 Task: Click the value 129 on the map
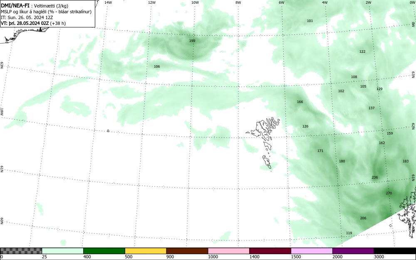click(380, 89)
